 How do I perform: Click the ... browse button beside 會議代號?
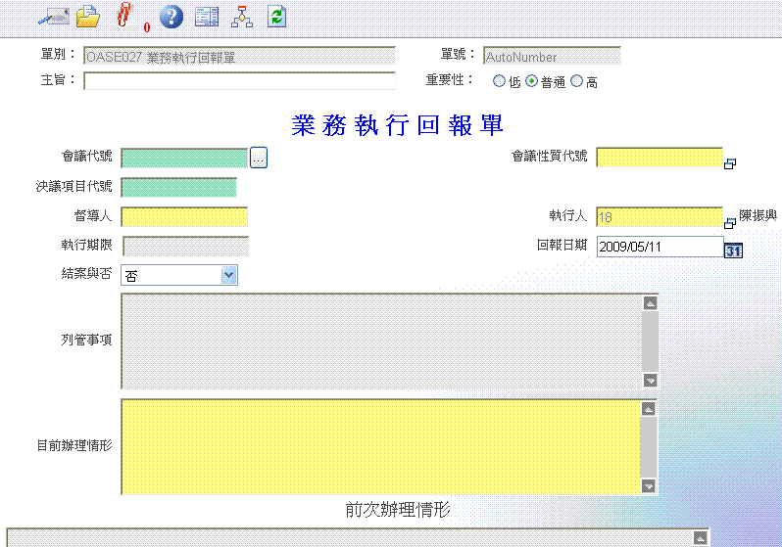[258, 158]
